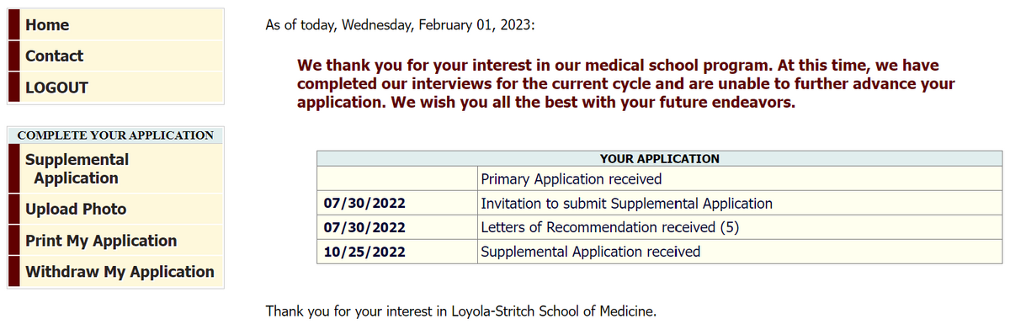
Task: Click the YOUR APPLICATION table header
Action: click(660, 158)
